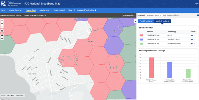
Task: Open Provider Detail page
Action: (x=31, y=10)
